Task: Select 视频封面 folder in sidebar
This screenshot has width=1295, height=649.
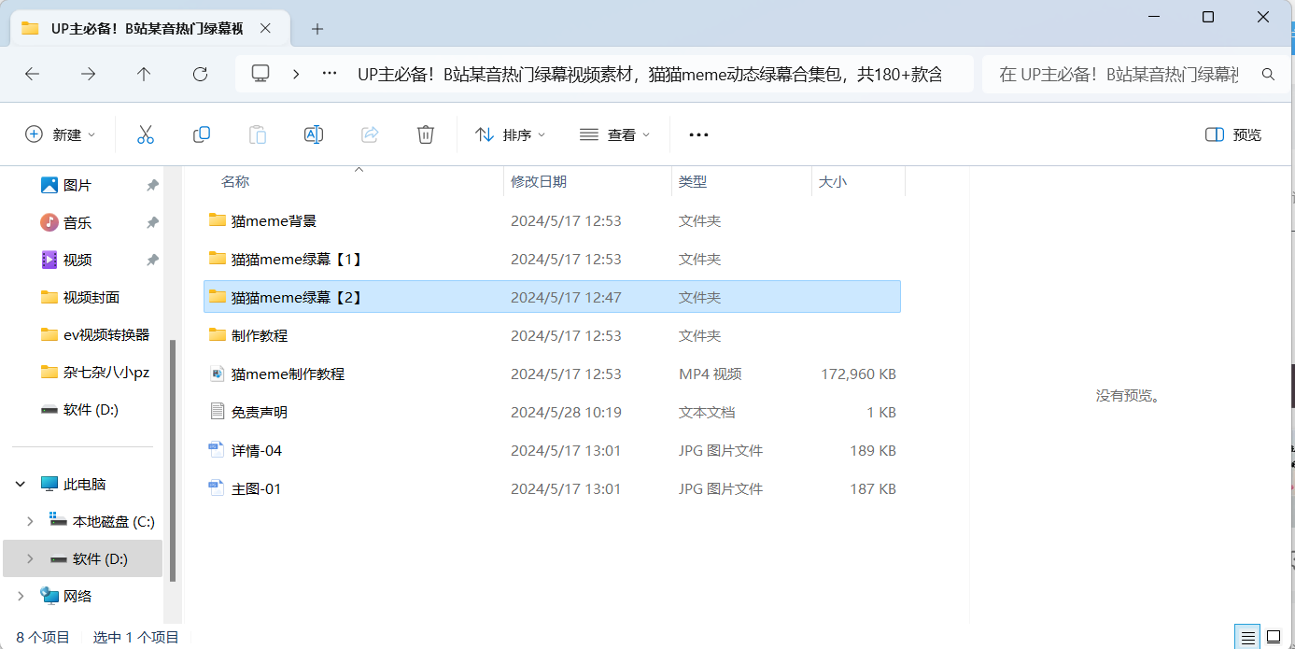Action: point(91,297)
